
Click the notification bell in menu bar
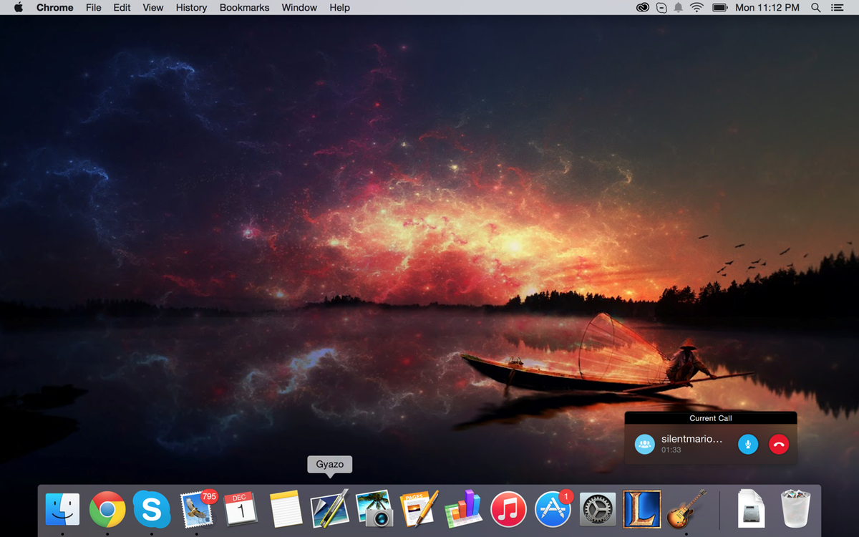pyautogui.click(x=678, y=7)
